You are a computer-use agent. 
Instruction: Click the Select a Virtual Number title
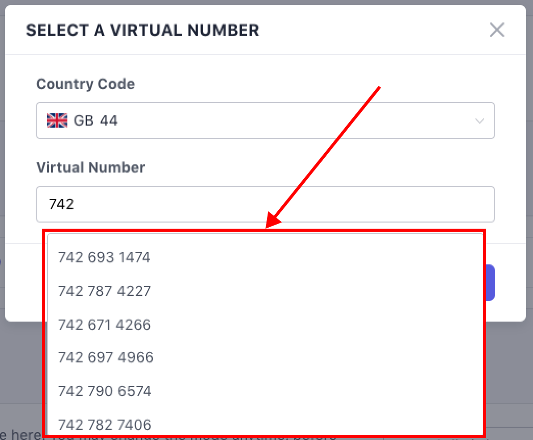142,30
